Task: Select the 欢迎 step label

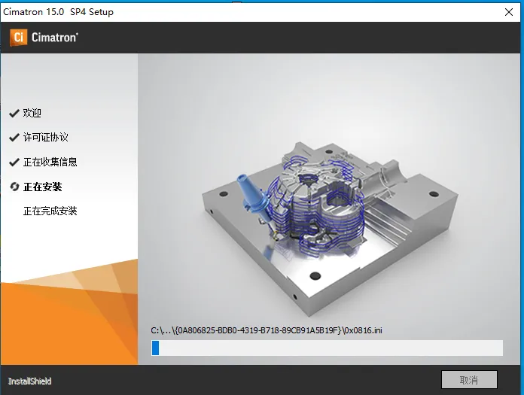Action: (x=32, y=113)
